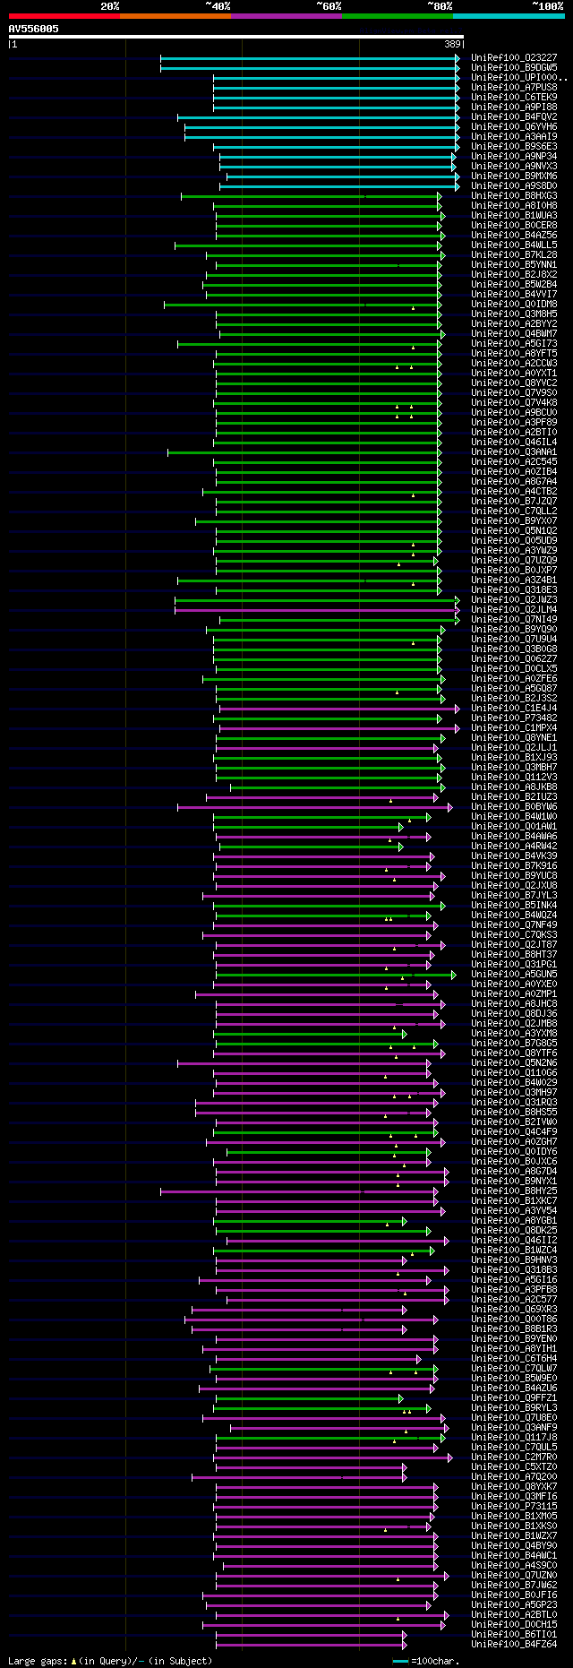Open hit UniRef100_Q69XR3
The image size is (573, 1668).
click(x=514, y=1309)
